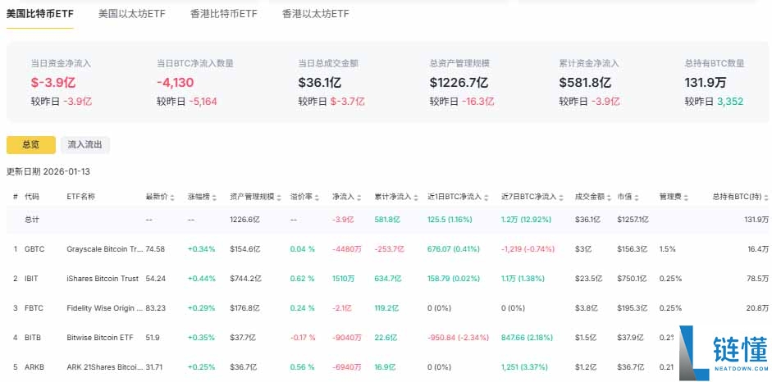
Task: Click 较昨日 3,352 under 总持有BTC数量
Action: (x=714, y=102)
